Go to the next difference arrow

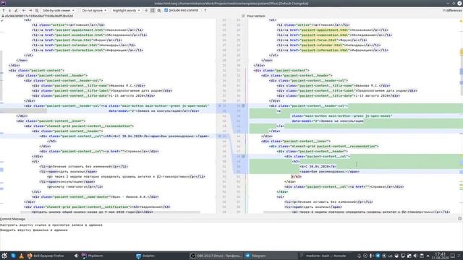9,10
